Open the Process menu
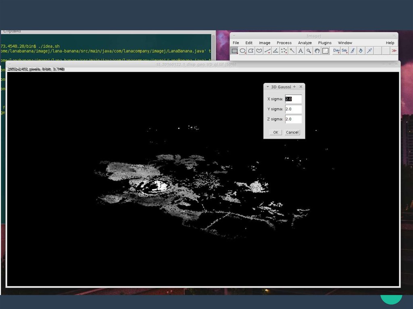 284,43
